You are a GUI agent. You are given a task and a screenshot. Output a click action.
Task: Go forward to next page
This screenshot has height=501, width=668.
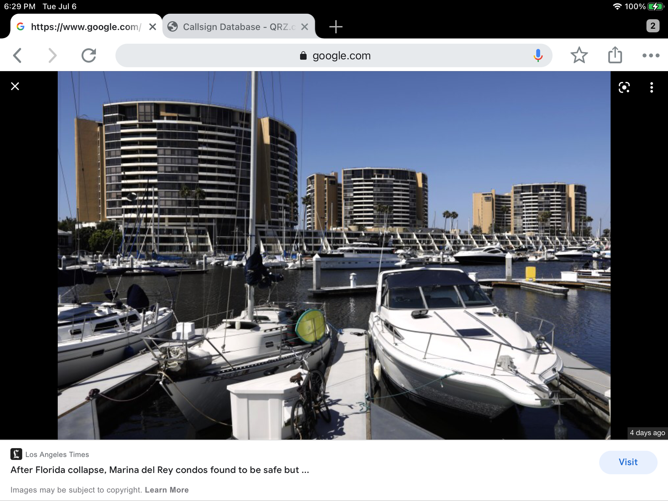click(52, 55)
